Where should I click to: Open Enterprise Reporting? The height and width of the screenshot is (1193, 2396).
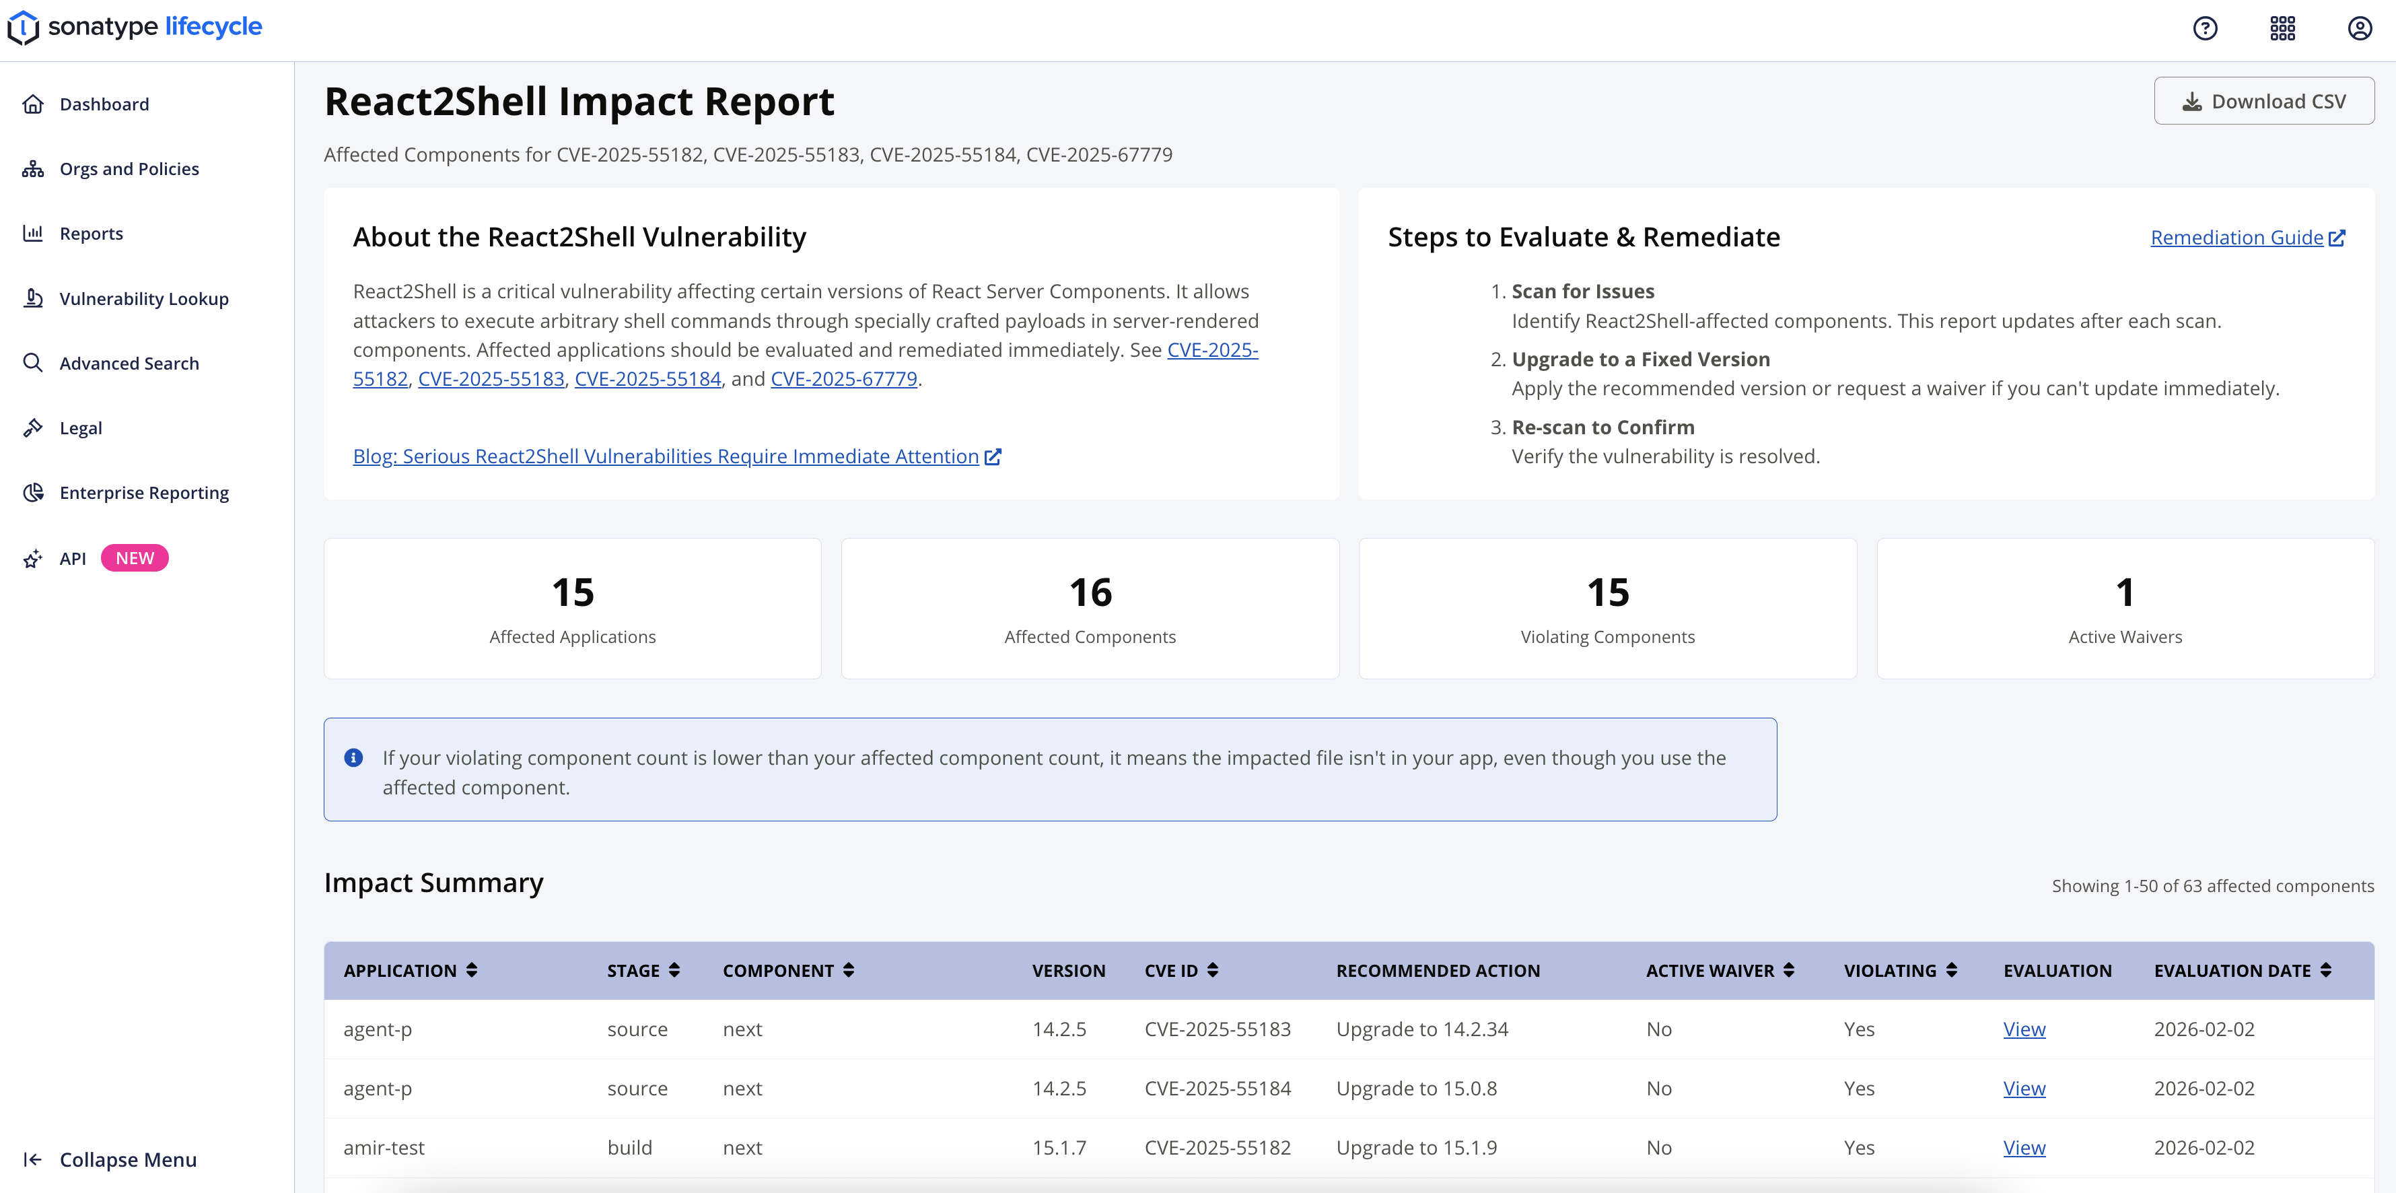tap(144, 492)
